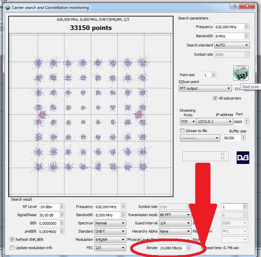
Task: Click the help question mark button
Action: 235,6
